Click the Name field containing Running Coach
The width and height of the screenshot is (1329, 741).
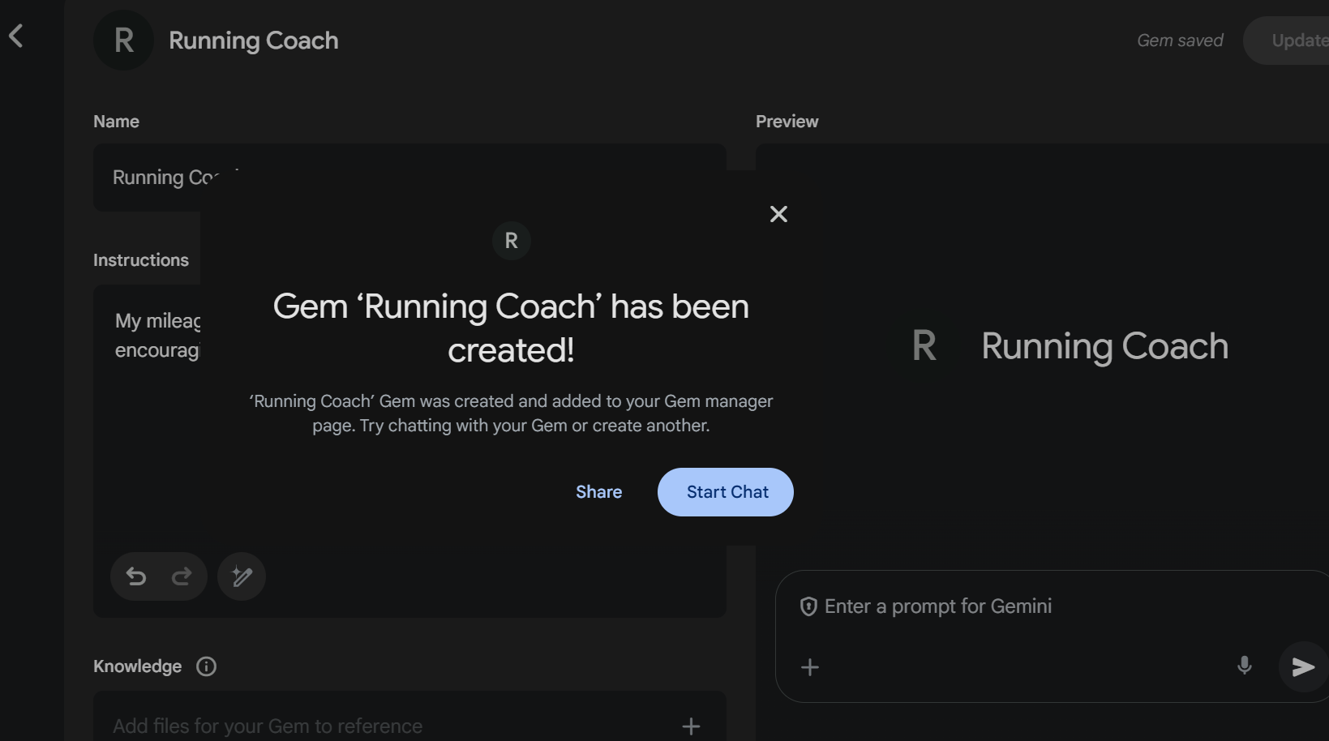pos(154,178)
